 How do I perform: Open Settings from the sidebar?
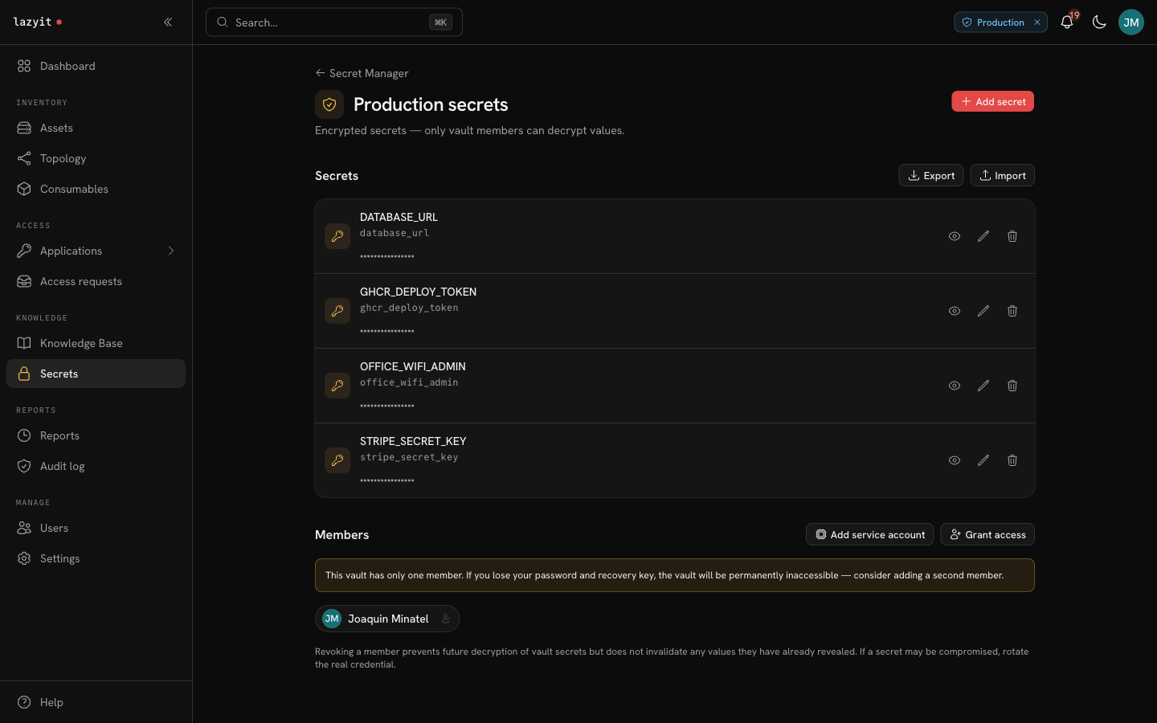tap(96, 558)
